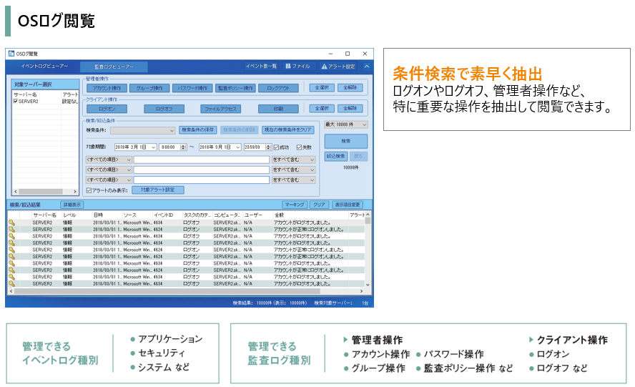
Task: Uncheck the 失敗 checkbox
Action: tap(300, 147)
